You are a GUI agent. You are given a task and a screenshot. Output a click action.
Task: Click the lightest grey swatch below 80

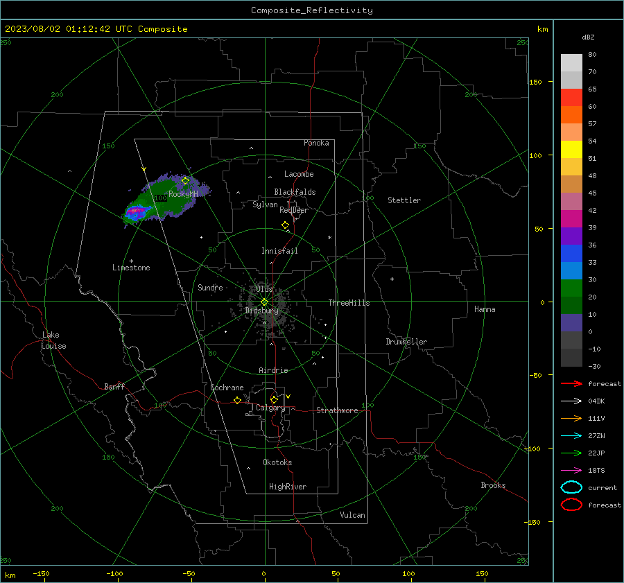pyautogui.click(x=571, y=63)
